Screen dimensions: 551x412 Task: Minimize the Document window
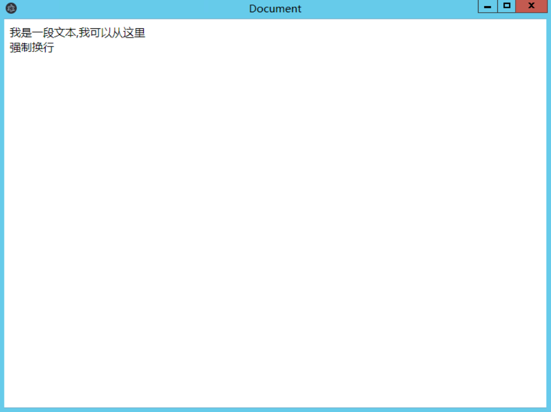pyautogui.click(x=488, y=6)
